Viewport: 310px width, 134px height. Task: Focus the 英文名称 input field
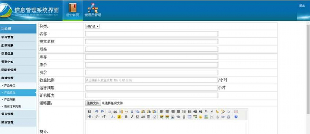point(152,41)
